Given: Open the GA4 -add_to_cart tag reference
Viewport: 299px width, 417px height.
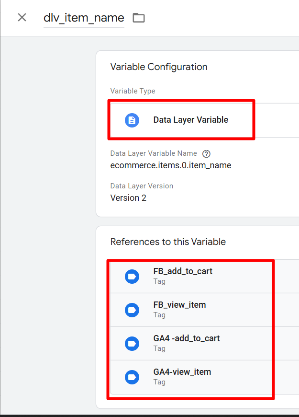Looking at the screenshot, I should [187, 338].
